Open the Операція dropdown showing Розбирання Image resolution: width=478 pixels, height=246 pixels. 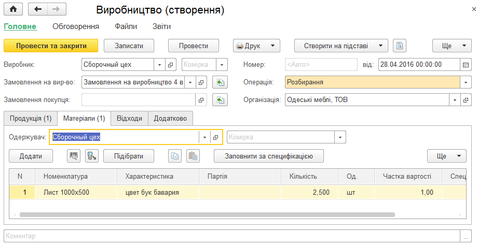466,82
